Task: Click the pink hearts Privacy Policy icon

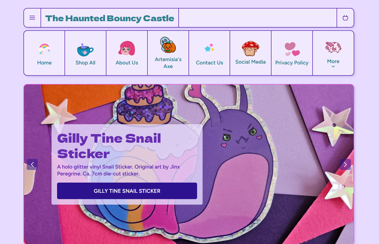Action: 292,49
